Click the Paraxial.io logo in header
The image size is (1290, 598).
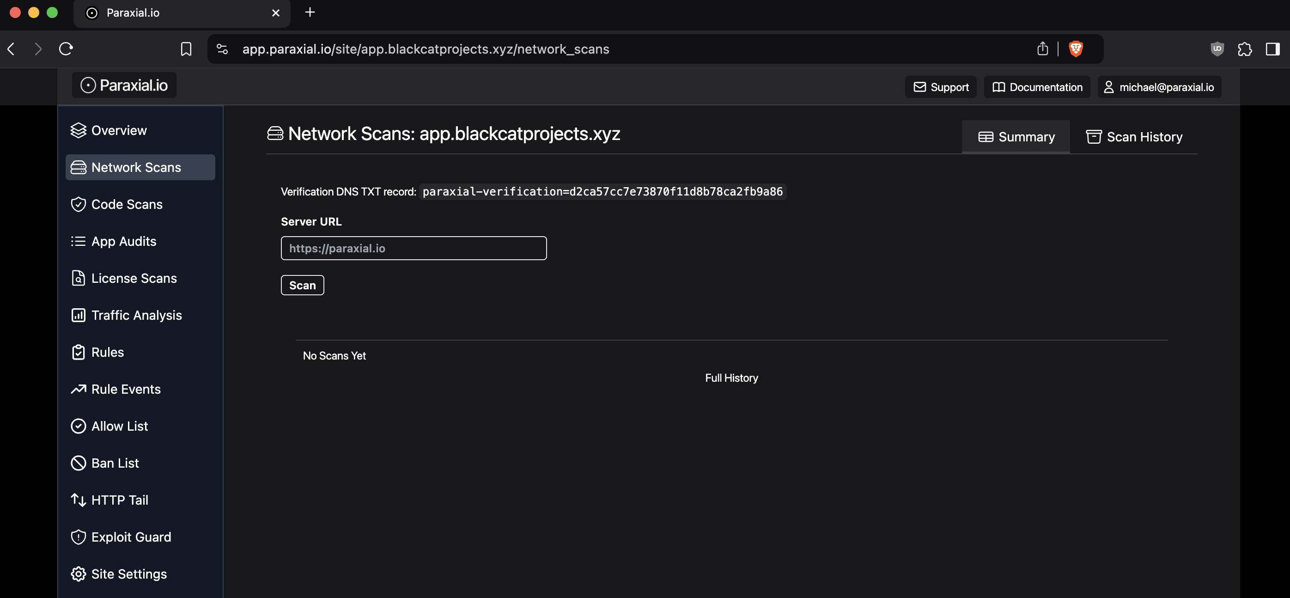coord(124,85)
